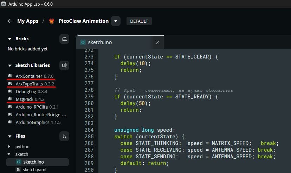The width and height of the screenshot is (291, 173).
Task: Select the ArxTypeTraits 0.3.2 library
Action: [35, 84]
